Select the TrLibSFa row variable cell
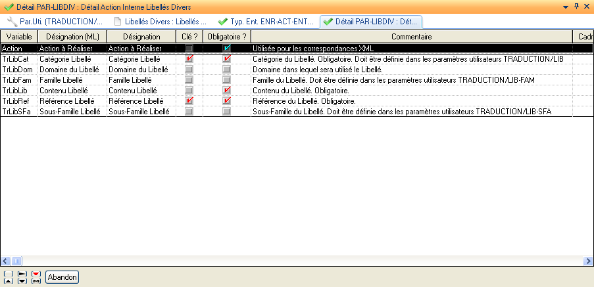Image resolution: width=594 pixels, height=287 pixels. (16, 112)
